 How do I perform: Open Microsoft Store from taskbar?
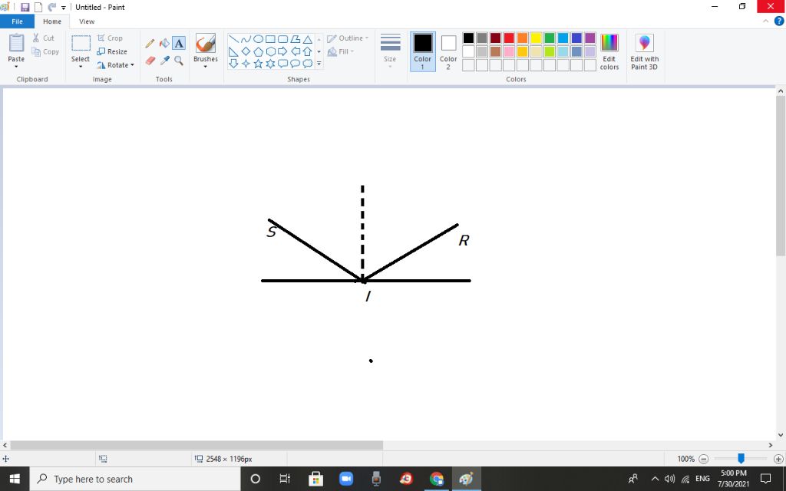click(315, 479)
